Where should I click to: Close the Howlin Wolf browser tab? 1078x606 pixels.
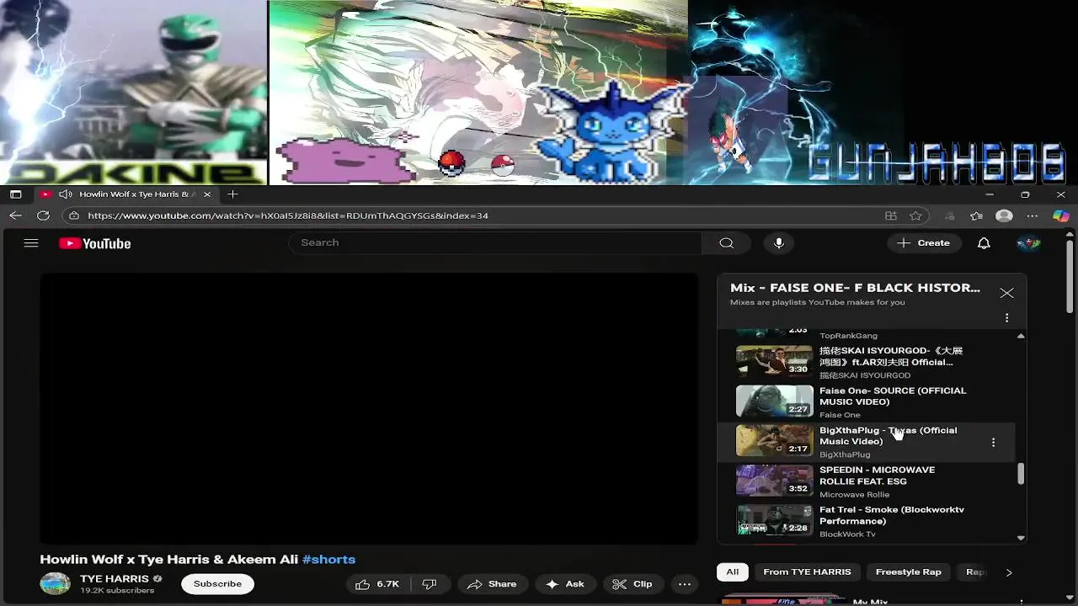[x=207, y=194]
